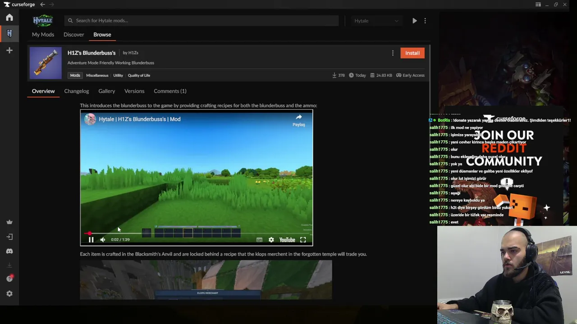This screenshot has width=577, height=324.
Task: Share video with Paylaş arrow
Action: coord(299,120)
